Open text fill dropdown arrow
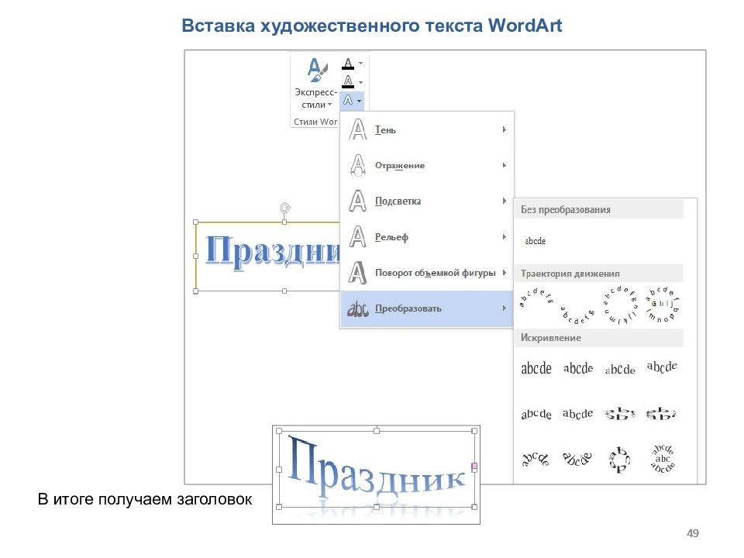The height and width of the screenshot is (558, 744). pos(360,63)
